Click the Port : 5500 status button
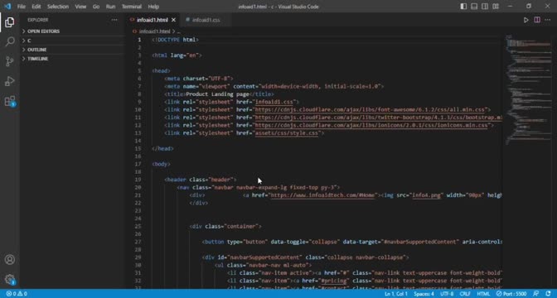557x298 pixels. tap(511, 294)
